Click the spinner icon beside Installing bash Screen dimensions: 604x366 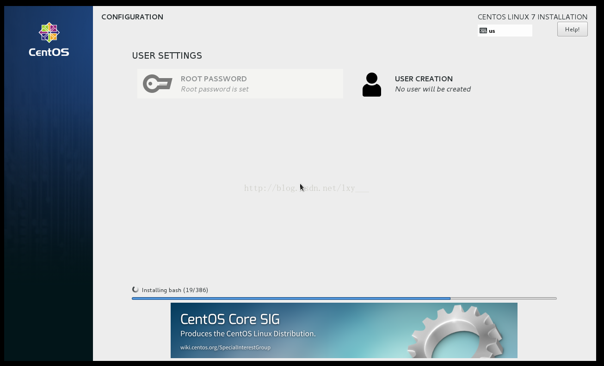click(136, 290)
